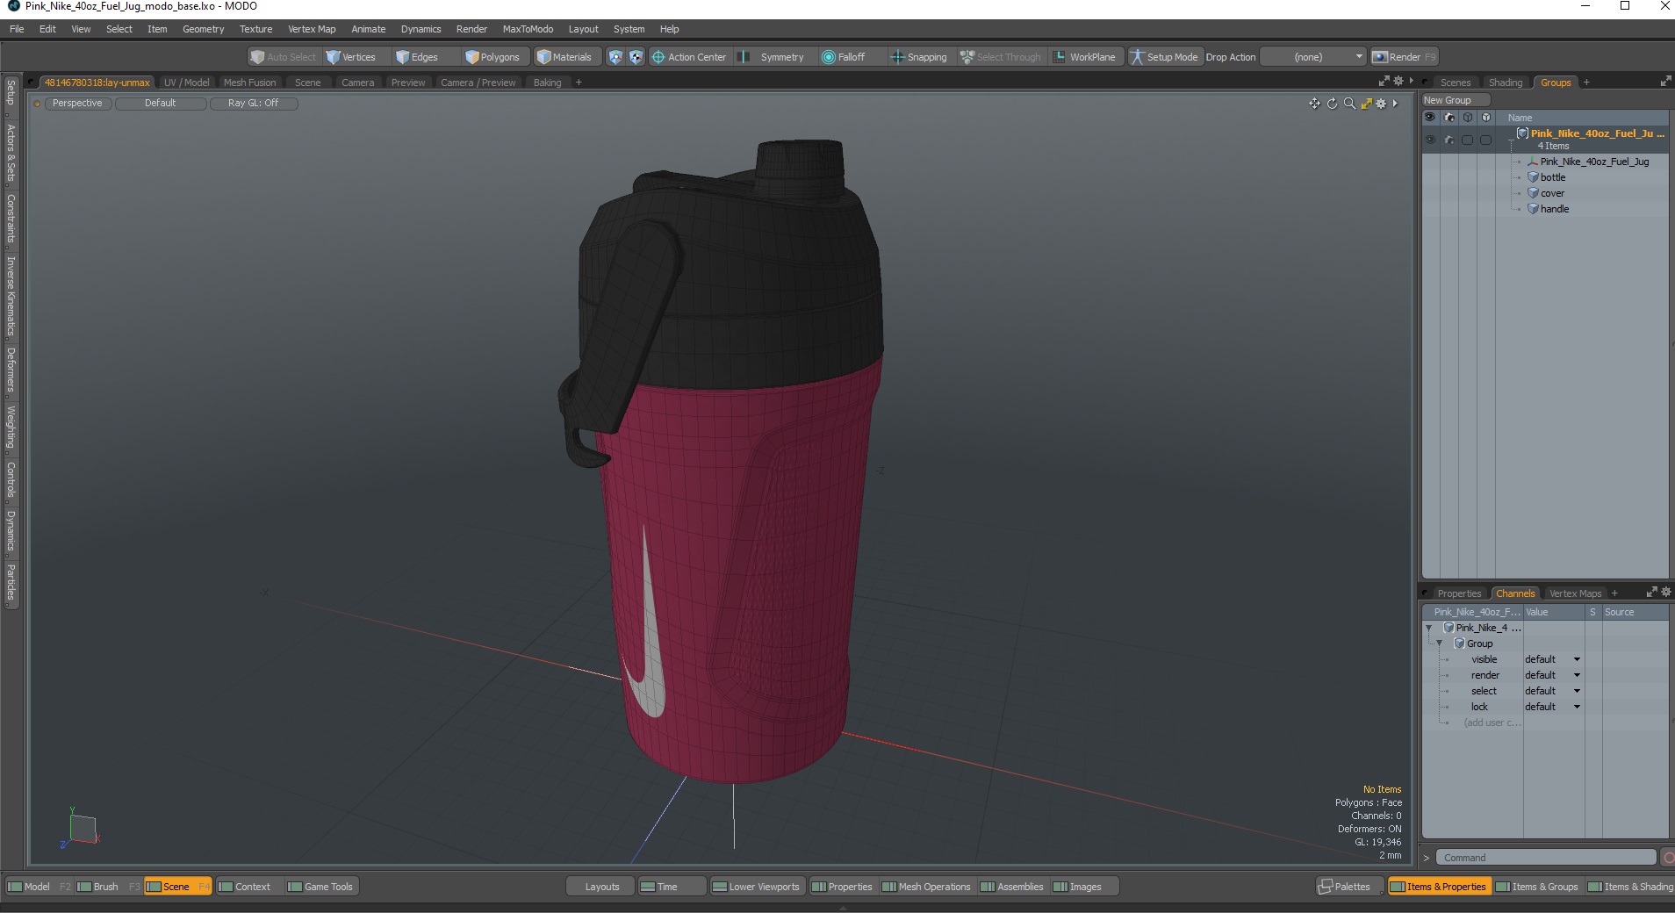Open viewport-tabs gear icon above the viewport

click(x=1398, y=81)
